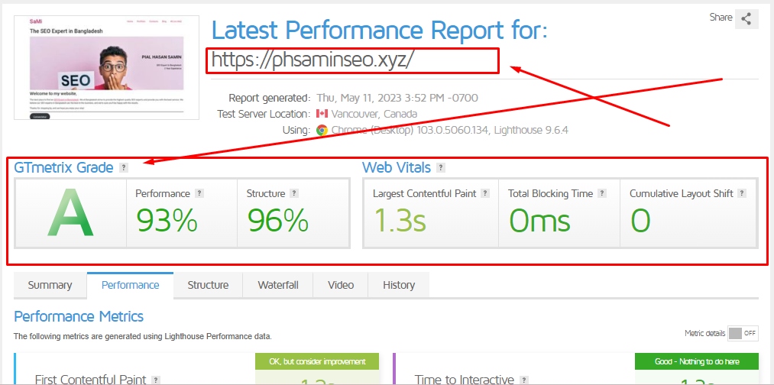Viewport: 774px width, 385px height.
Task: Click the Latest Performance Report heading
Action: point(380,31)
